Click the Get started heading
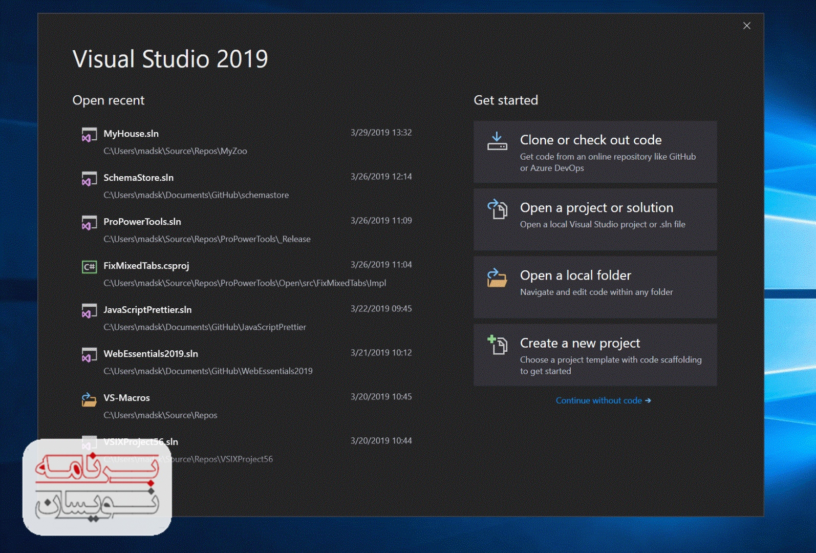This screenshot has width=816, height=553. [506, 100]
